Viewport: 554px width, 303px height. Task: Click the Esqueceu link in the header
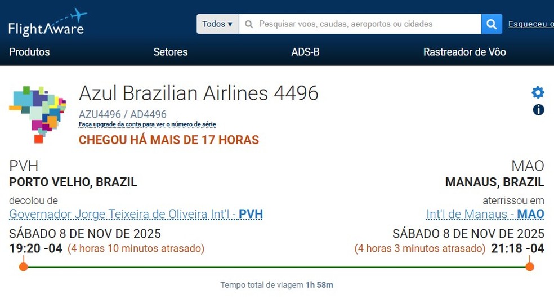click(x=530, y=24)
